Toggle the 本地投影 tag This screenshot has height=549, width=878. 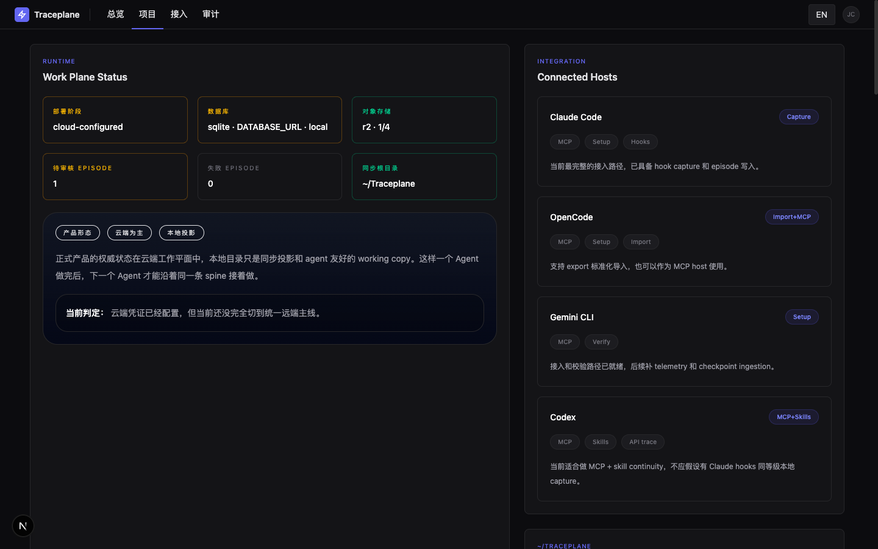pos(181,232)
